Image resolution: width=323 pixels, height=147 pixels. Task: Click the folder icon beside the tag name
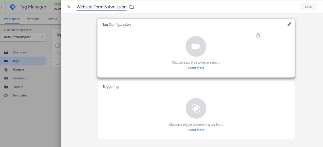[x=132, y=7]
